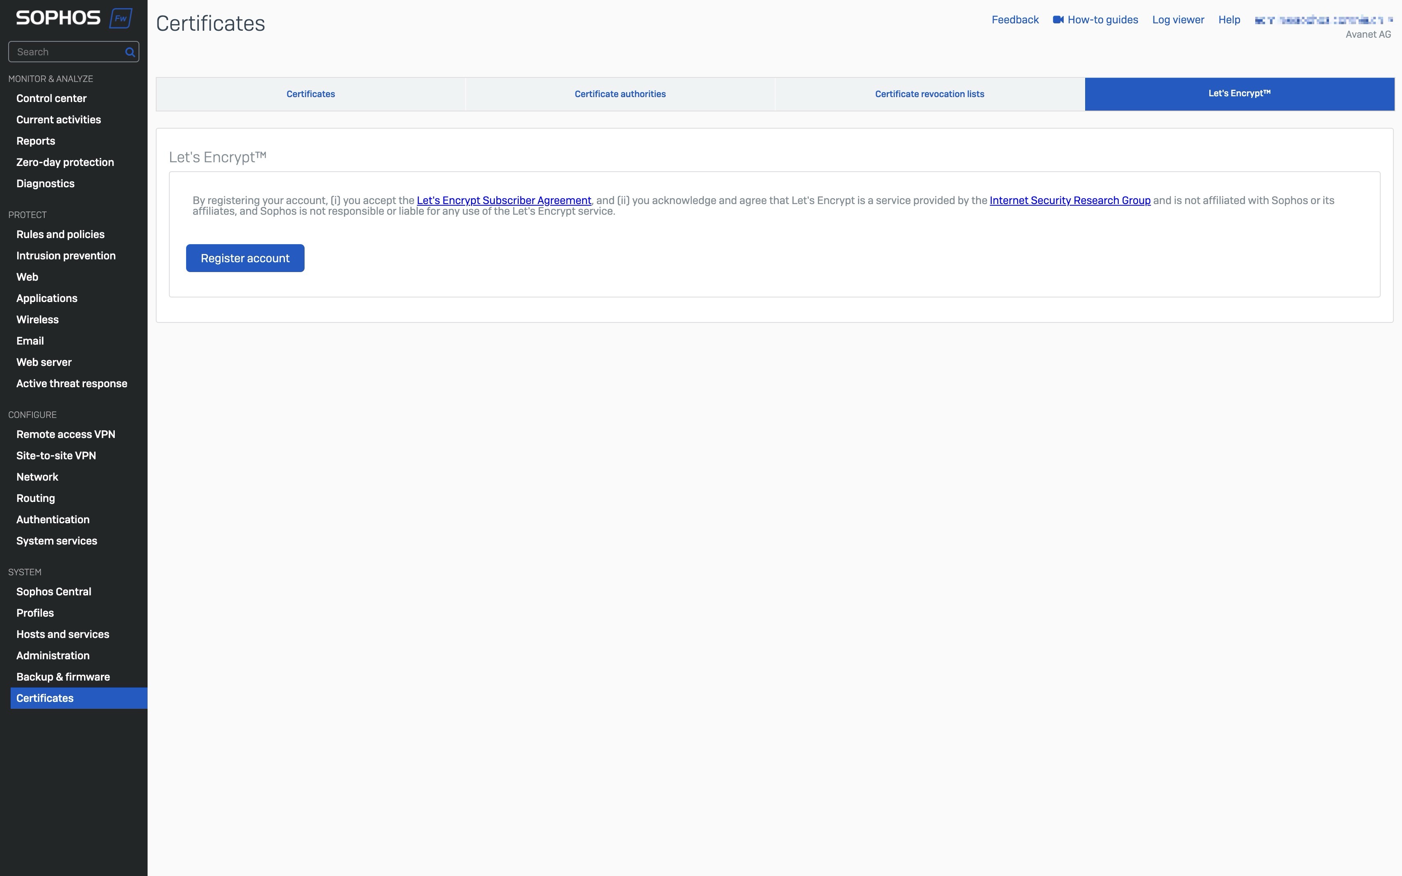Select the Let's Encrypt tab
This screenshot has height=876, width=1402.
[x=1239, y=94]
